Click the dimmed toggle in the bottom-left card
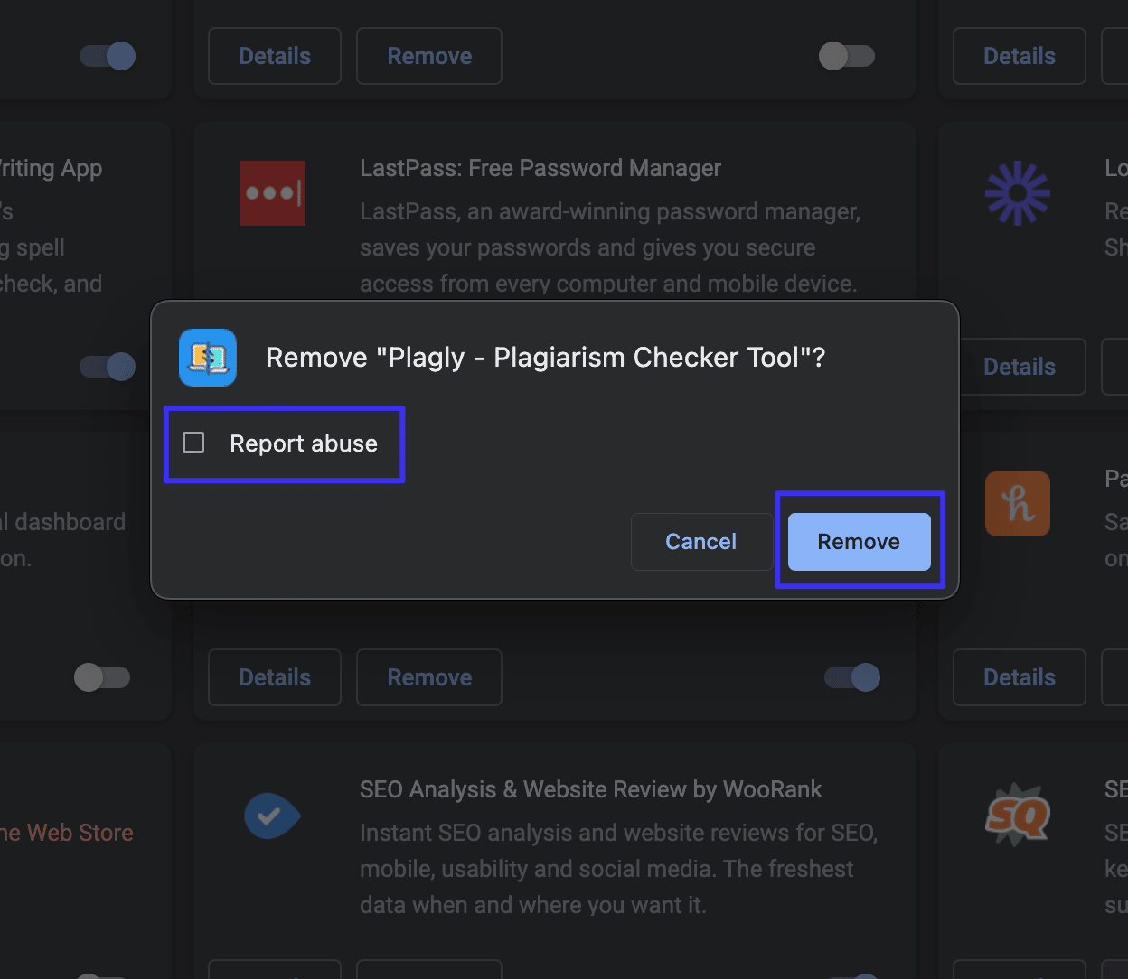The width and height of the screenshot is (1128, 979). (x=101, y=677)
